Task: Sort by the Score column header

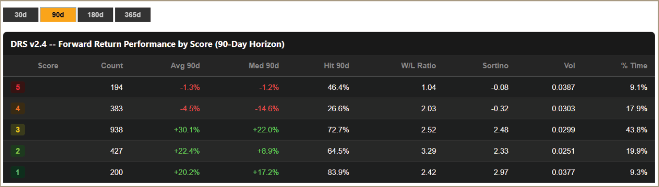Action: pos(48,66)
